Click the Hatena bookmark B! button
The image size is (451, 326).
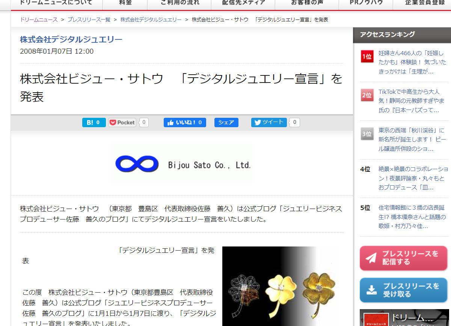[x=94, y=122]
